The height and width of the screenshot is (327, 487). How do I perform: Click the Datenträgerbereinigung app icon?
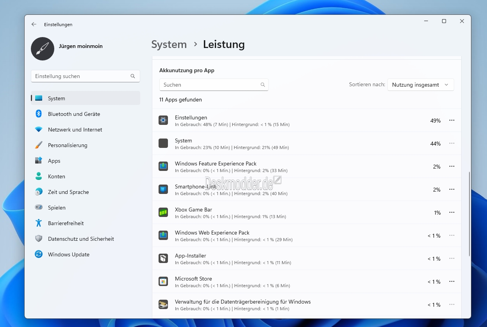163,304
